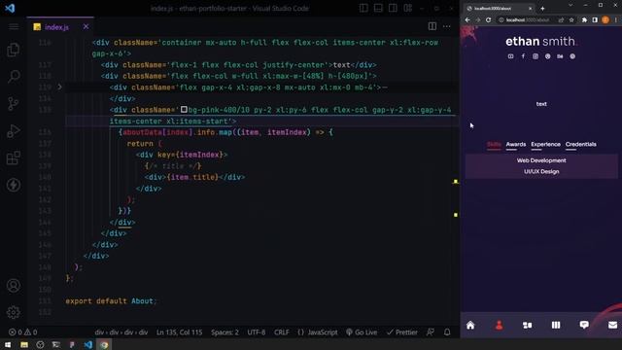
Task: Toggle the secondary side bar layout
Action: [x=393, y=8]
